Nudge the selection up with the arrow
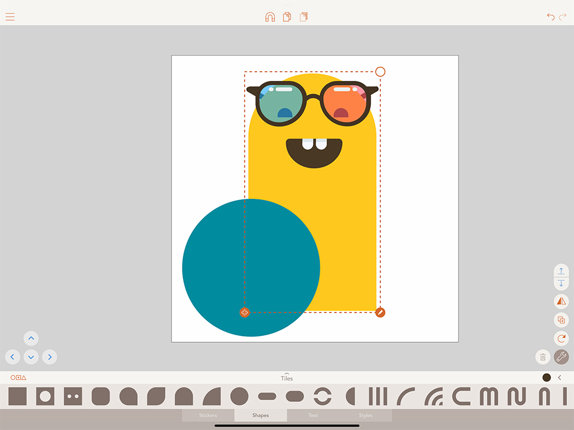The height and width of the screenshot is (430, 574). pos(31,338)
